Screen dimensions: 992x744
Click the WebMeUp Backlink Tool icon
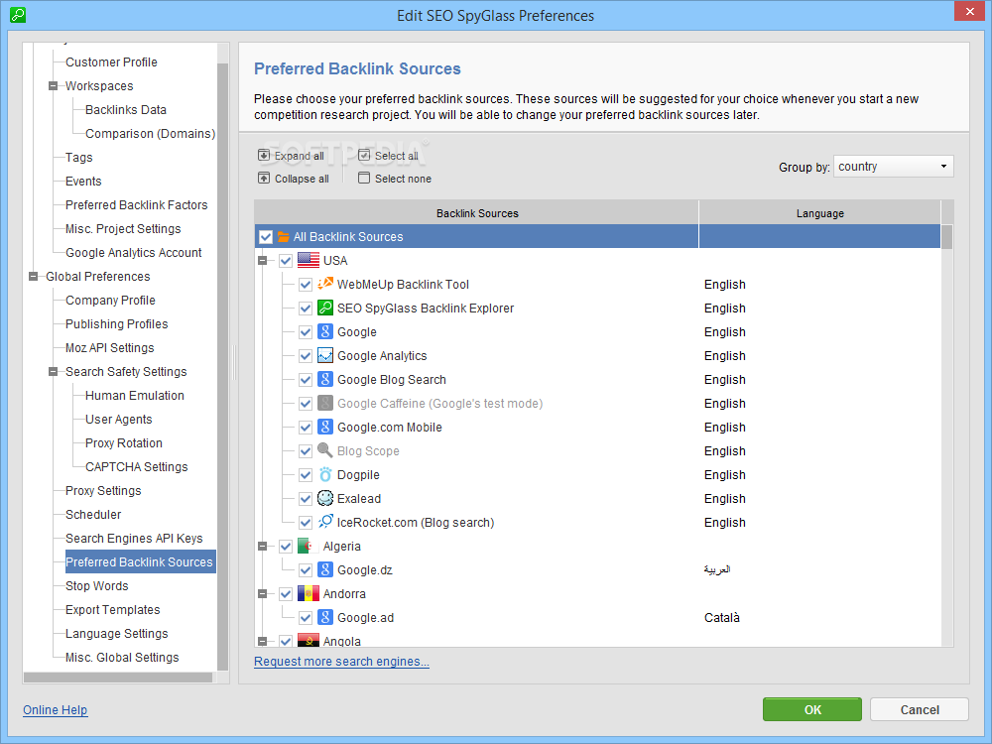pyautogui.click(x=325, y=284)
